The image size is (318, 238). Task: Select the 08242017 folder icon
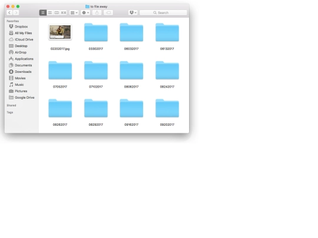167,70
